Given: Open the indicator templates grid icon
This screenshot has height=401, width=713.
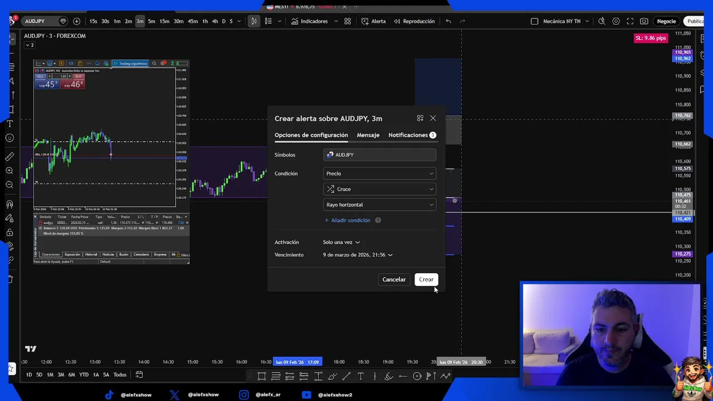Looking at the screenshot, I should click(x=348, y=21).
